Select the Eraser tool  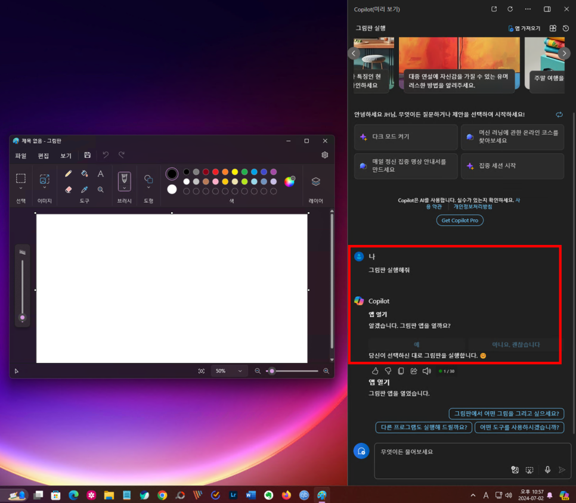coord(69,190)
